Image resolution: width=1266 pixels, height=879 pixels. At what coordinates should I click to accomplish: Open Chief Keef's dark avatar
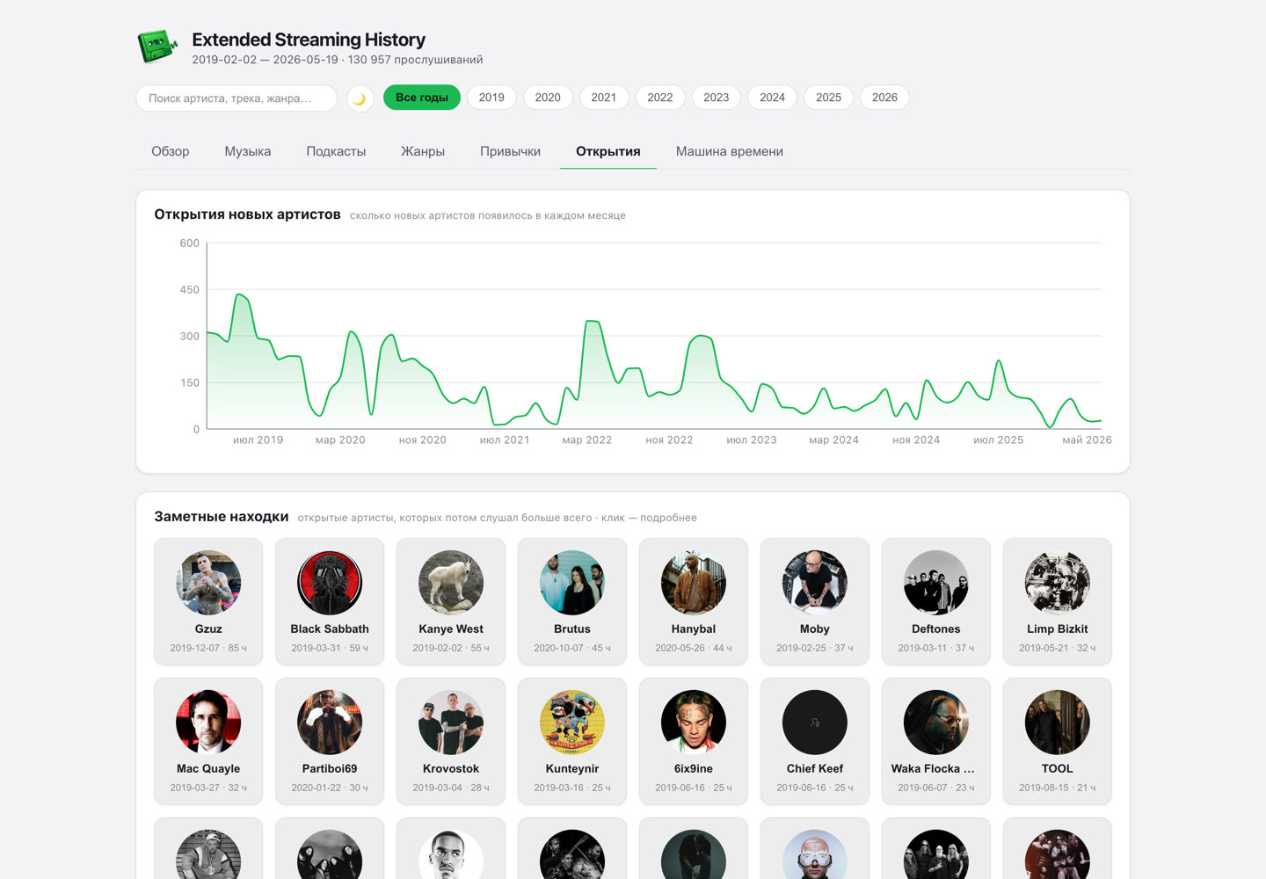tap(815, 723)
